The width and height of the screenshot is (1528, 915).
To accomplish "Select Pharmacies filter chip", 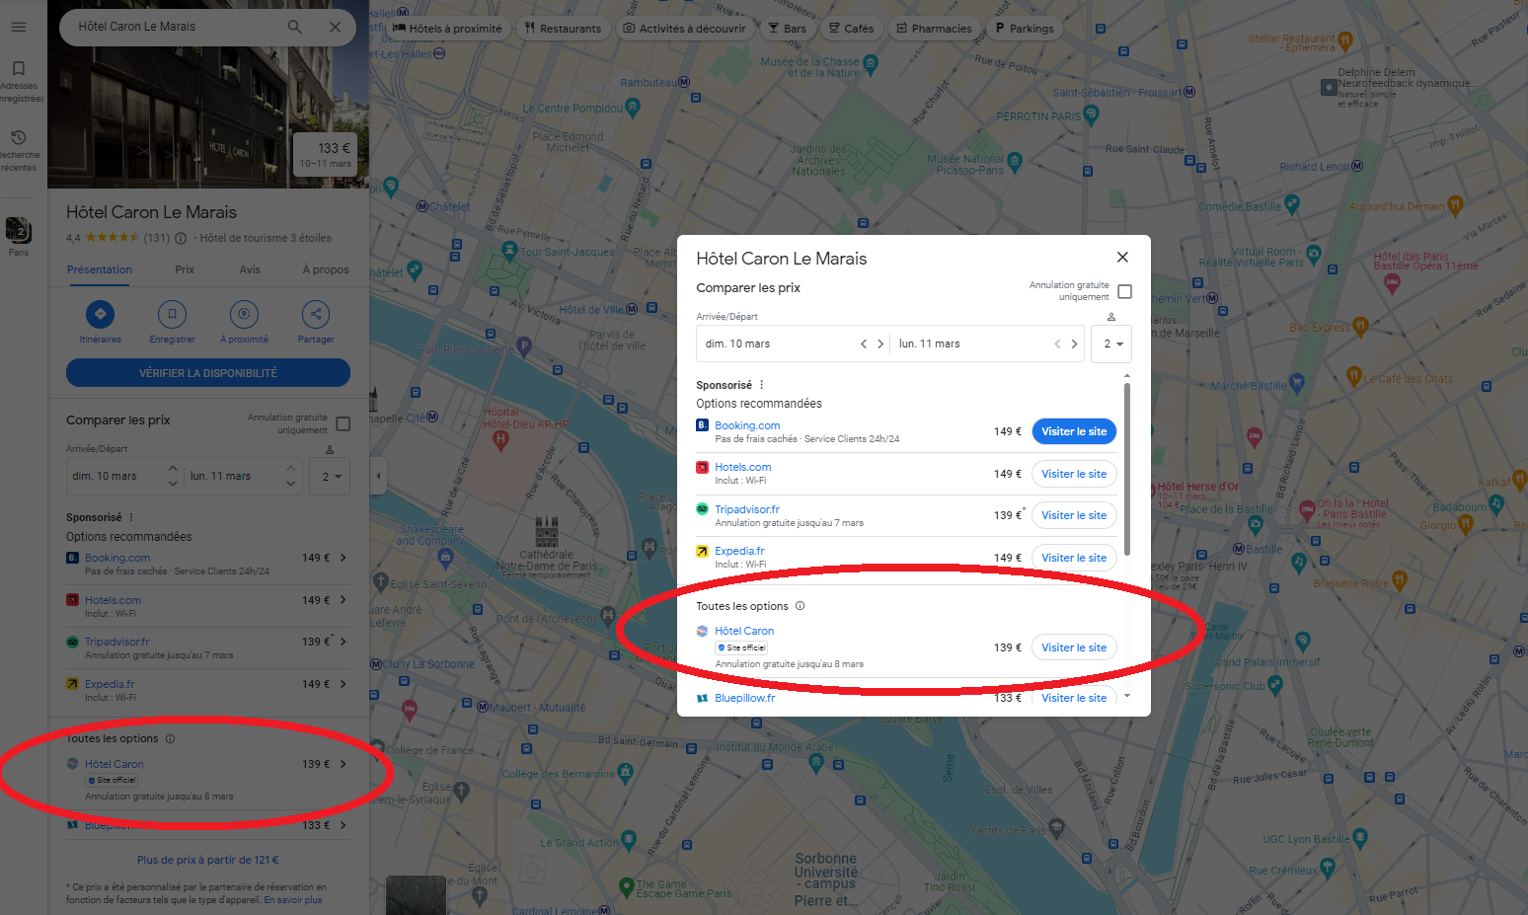I will coord(934,29).
